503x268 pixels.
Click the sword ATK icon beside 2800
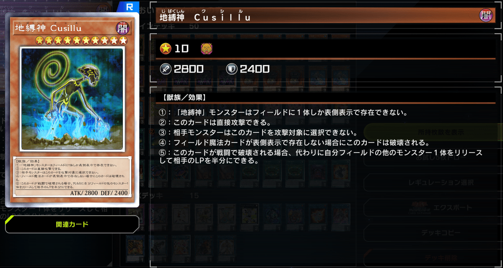[166, 69]
